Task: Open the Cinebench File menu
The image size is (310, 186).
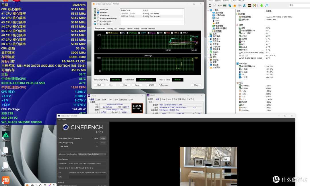Action: pos(59,120)
